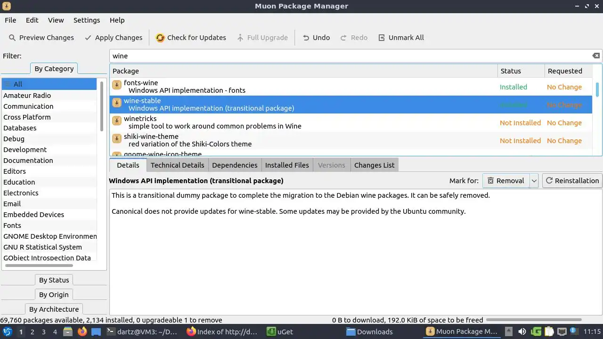Viewport: 603px width, 339px height.
Task: Open volume control in system tray
Action: tap(522, 331)
